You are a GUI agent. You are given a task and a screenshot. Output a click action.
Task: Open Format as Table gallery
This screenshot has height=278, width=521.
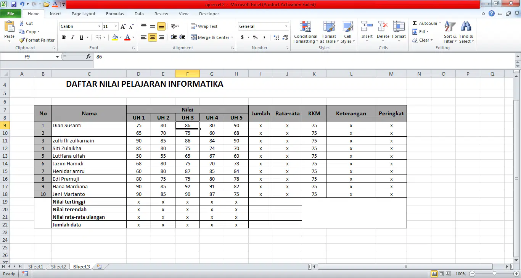tap(329, 33)
